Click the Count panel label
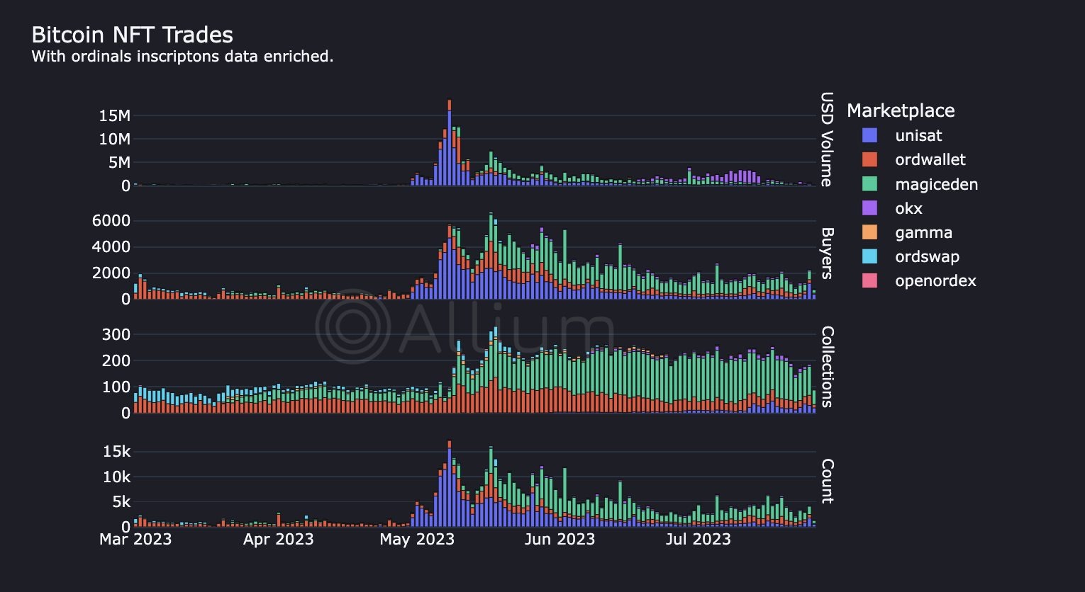The width and height of the screenshot is (1085, 592). 826,482
